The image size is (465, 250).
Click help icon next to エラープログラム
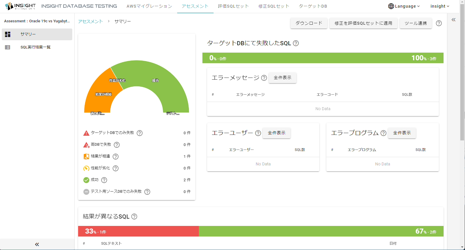[383, 133]
